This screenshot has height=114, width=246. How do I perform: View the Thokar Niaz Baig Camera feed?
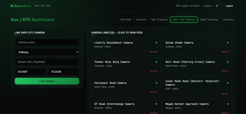126,66
